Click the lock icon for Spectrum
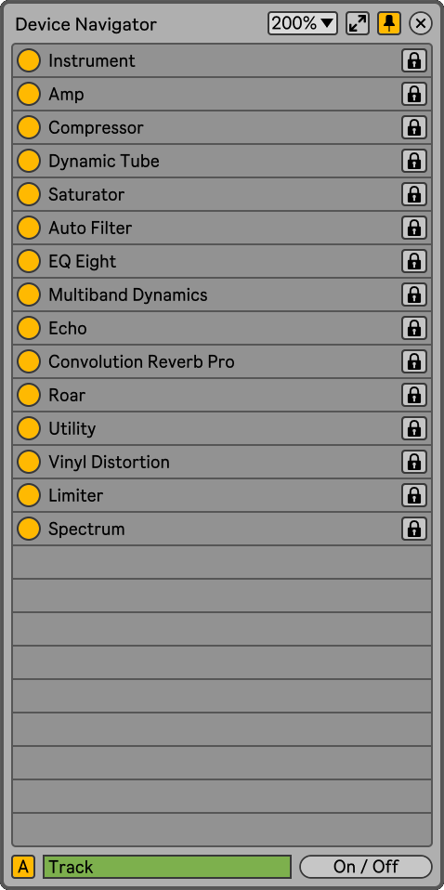Viewport: 444px width, 890px height. [x=414, y=529]
